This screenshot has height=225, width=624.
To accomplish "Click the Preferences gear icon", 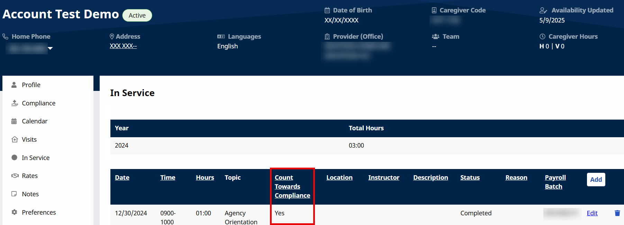I will pos(14,212).
